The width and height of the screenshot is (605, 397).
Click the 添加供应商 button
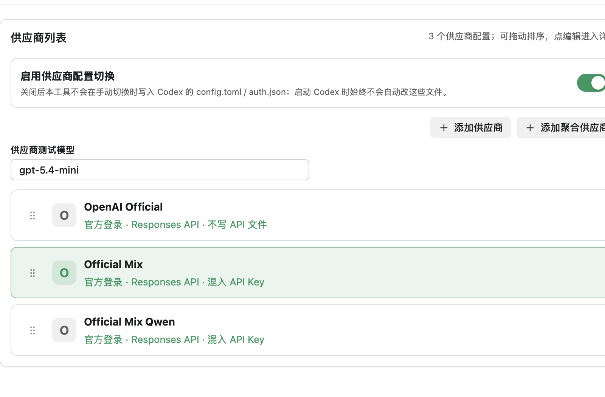coord(470,127)
